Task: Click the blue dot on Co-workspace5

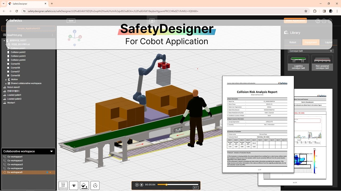Action: point(47,172)
